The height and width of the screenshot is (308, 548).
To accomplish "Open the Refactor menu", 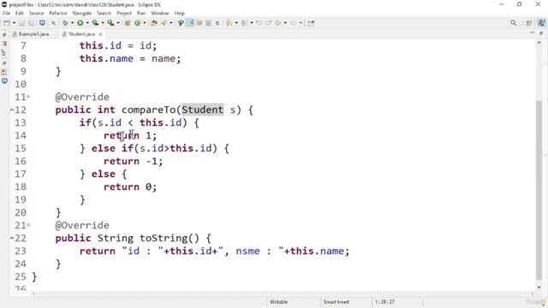I will tap(58, 14).
